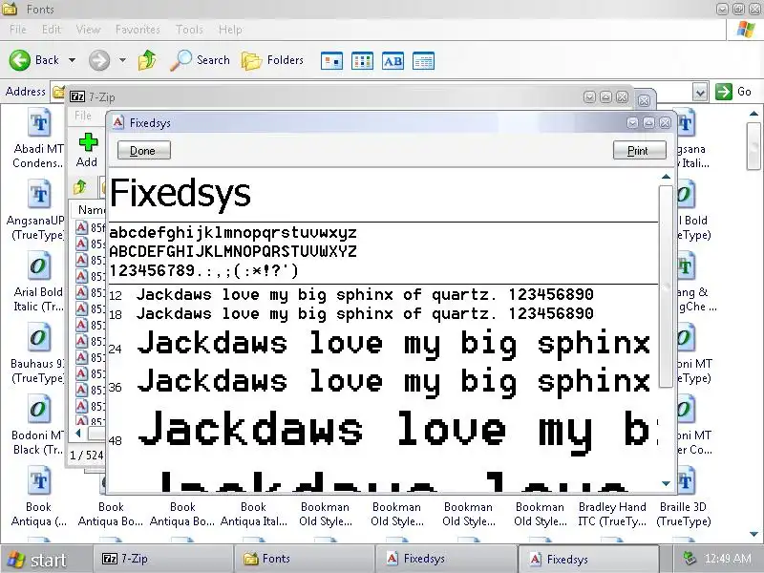This screenshot has height=573, width=764.
Task: Choose the AB similarity view icon
Action: pos(393,61)
